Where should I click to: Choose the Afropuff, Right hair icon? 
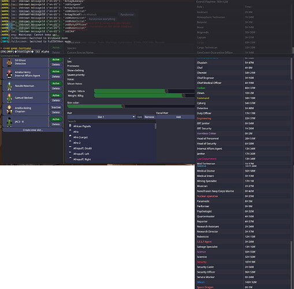pyautogui.click(x=70, y=158)
